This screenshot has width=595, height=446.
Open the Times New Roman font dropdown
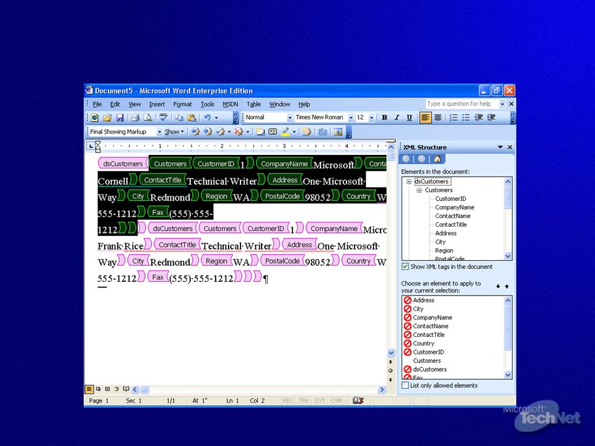pyautogui.click(x=351, y=118)
